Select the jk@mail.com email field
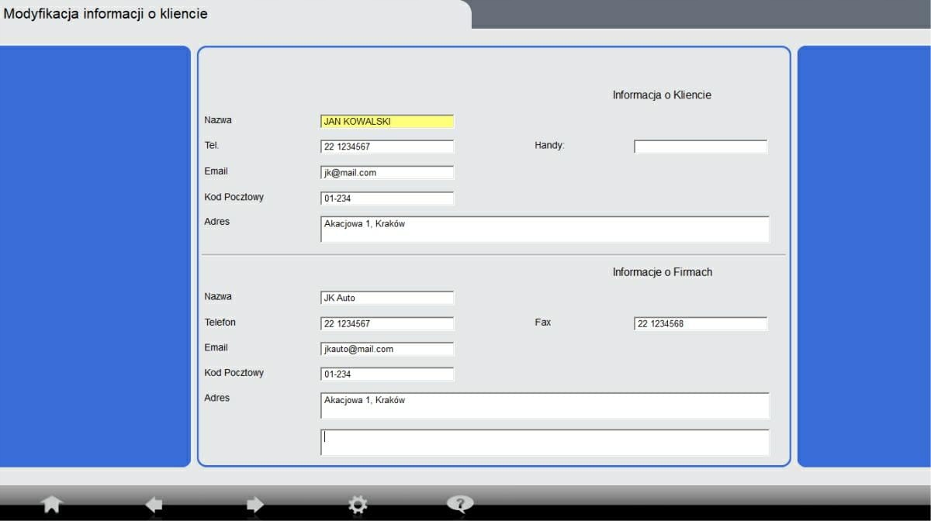This screenshot has height=521, width=931. (386, 173)
